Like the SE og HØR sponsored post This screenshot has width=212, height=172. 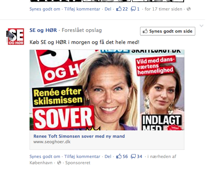[x=45, y=156]
